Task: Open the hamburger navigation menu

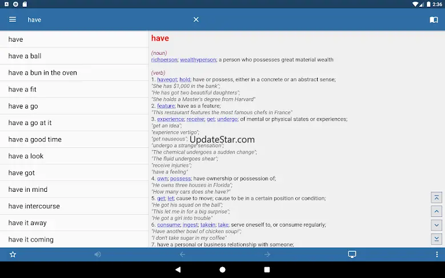Action: (13, 19)
